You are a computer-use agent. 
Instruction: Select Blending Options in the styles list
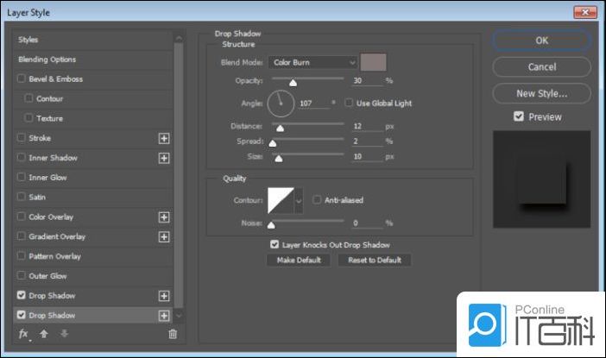coord(47,60)
